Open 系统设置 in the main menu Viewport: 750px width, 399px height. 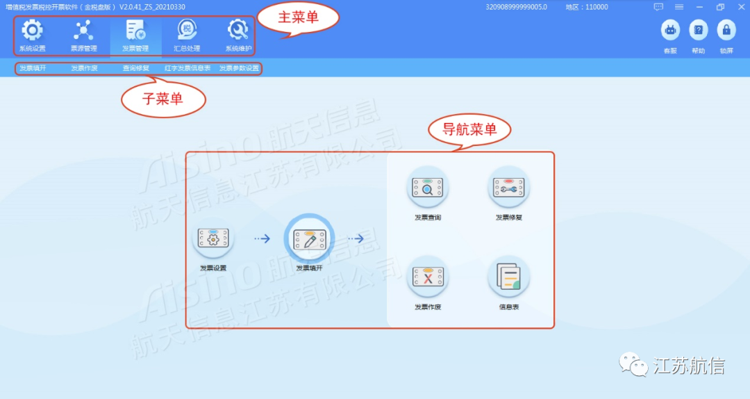(32, 35)
